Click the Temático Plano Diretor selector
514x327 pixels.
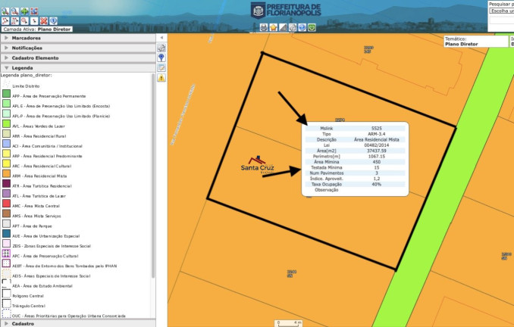(x=475, y=41)
